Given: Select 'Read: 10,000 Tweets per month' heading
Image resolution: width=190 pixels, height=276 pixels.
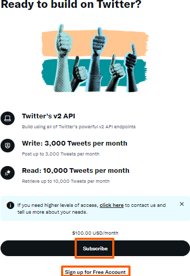Looking at the screenshot, I should coord(76,171).
